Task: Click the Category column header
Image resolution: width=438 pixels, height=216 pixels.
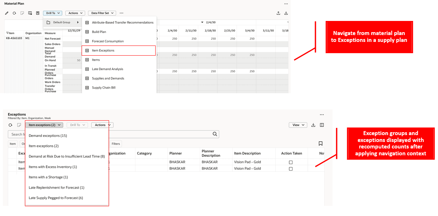Action: point(144,154)
